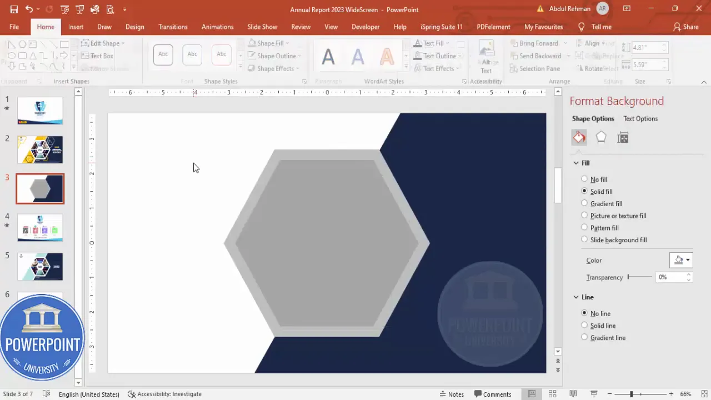Select slide 2 thumbnail
This screenshot has width=711, height=400.
[40, 149]
